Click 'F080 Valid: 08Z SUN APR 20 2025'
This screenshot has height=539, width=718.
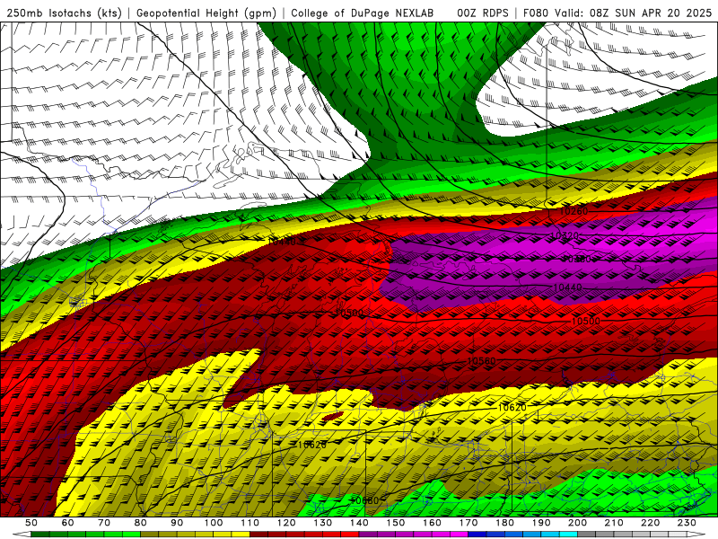pyautogui.click(x=618, y=13)
